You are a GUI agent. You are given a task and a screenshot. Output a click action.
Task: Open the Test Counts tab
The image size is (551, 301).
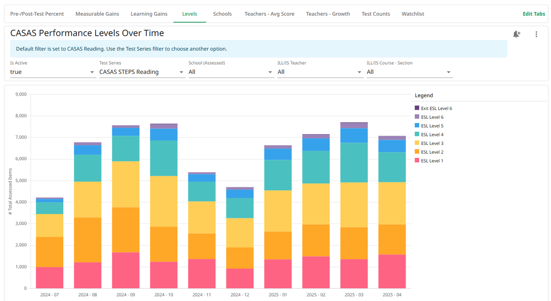click(376, 14)
